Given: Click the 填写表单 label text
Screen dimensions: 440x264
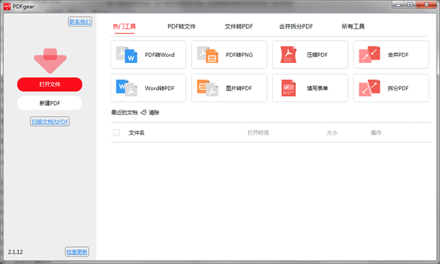Looking at the screenshot, I should pos(317,88).
